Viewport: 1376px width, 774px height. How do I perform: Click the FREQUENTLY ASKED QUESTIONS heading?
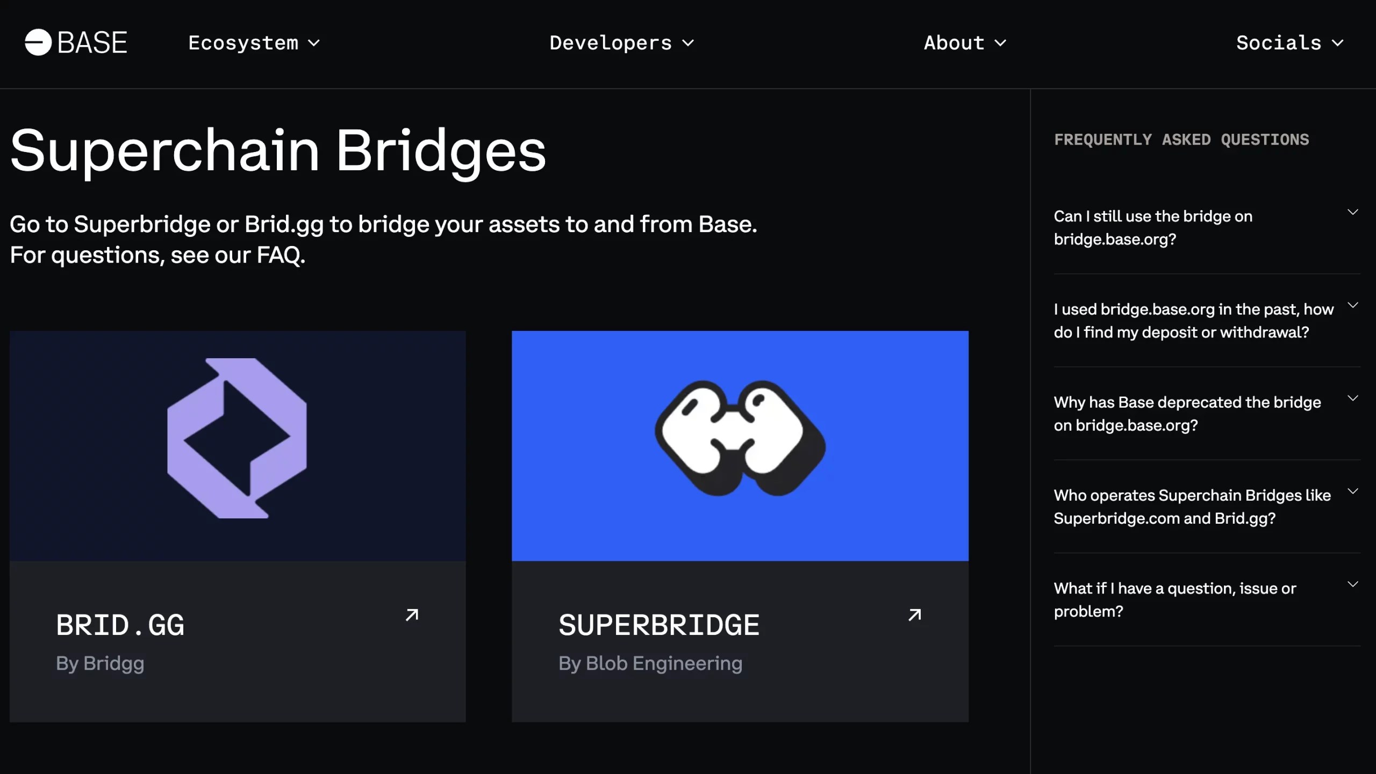click(x=1182, y=140)
